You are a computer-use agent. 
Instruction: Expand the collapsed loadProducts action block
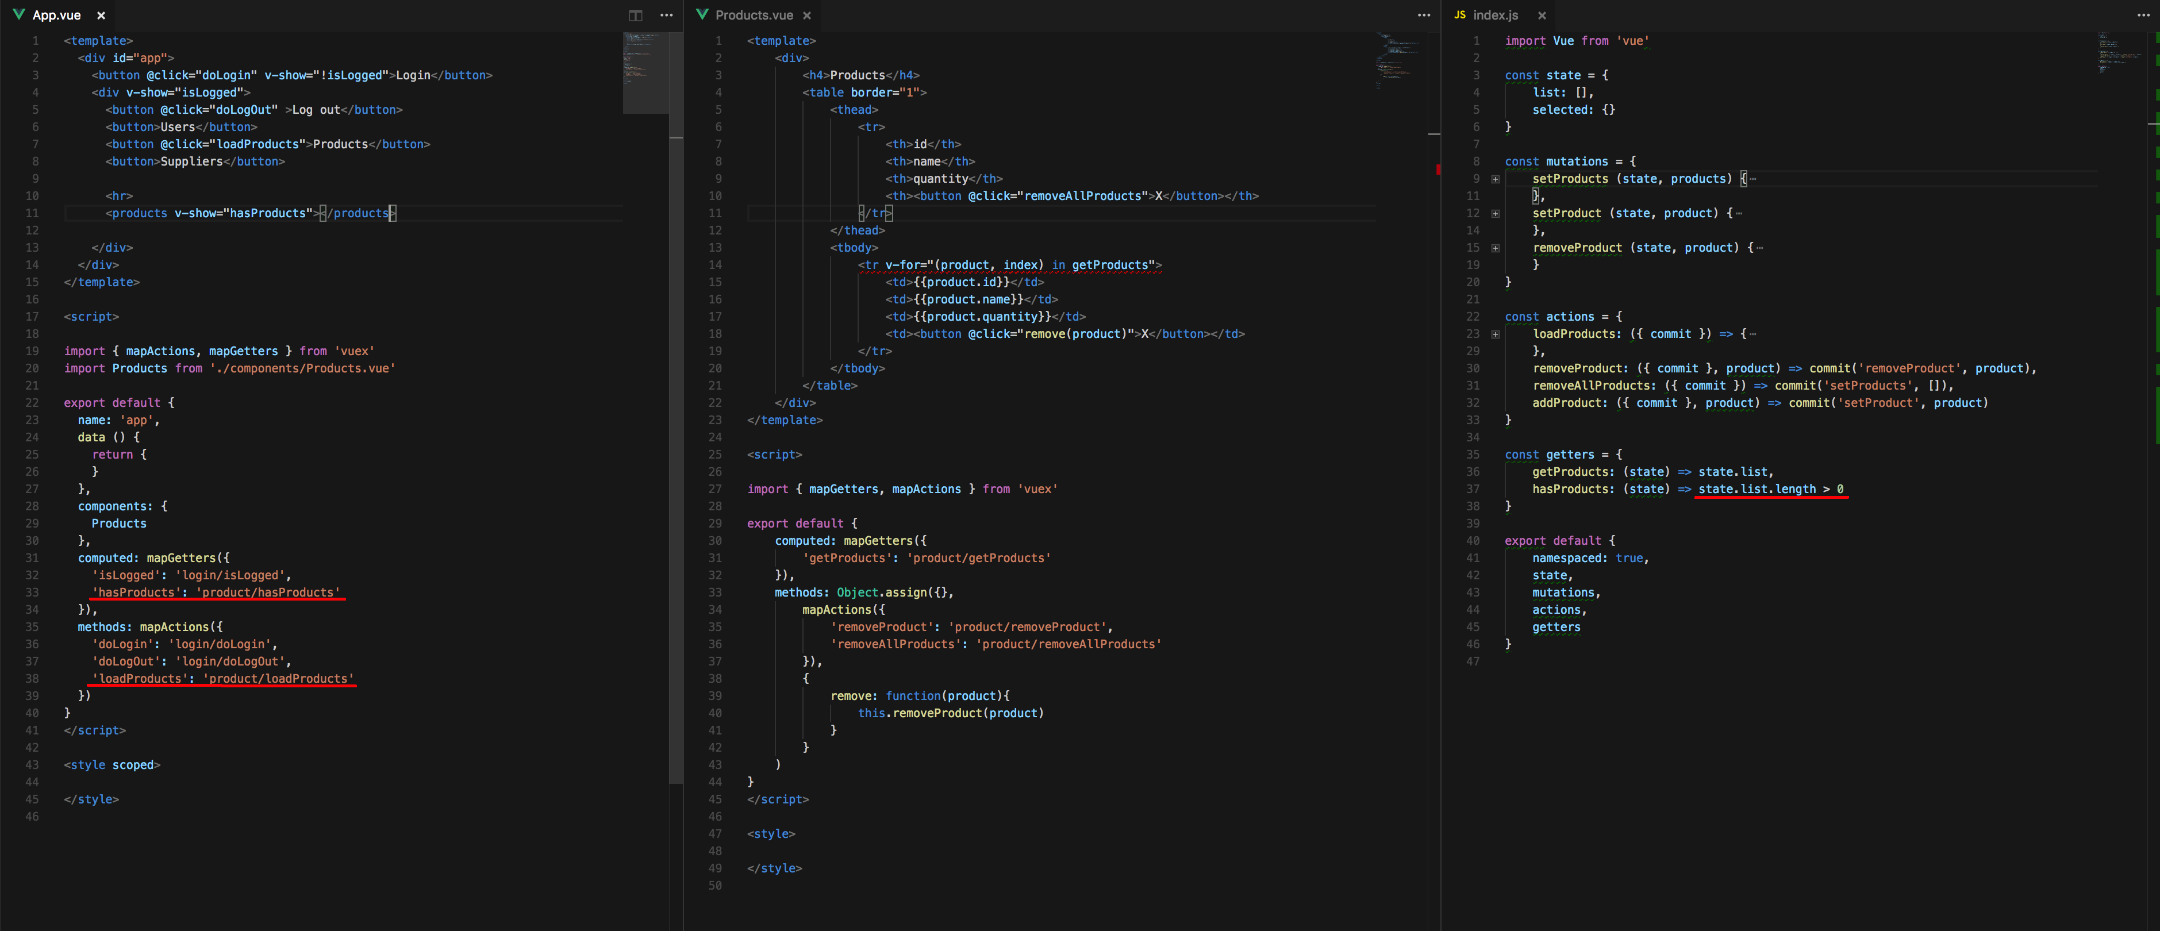coord(1495,334)
